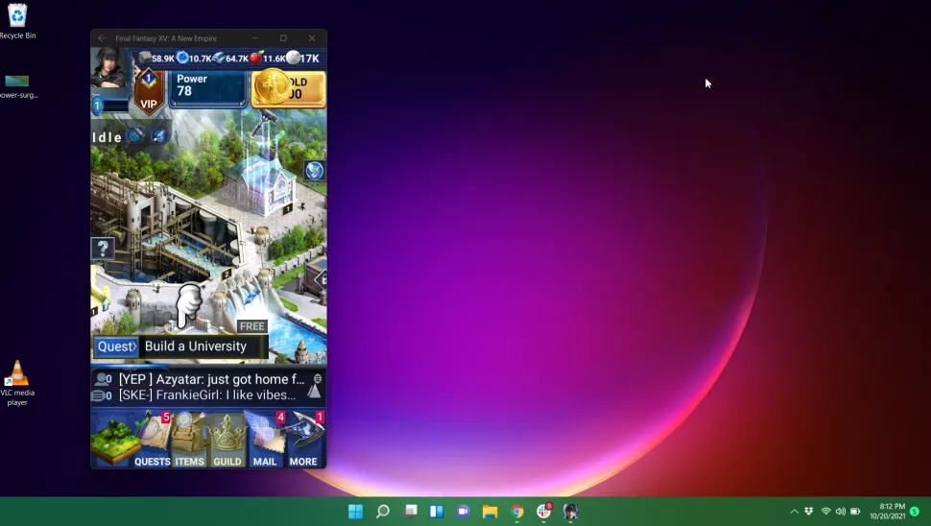This screenshot has width=931, height=526.
Task: Go back using title bar arrow
Action: coord(102,38)
